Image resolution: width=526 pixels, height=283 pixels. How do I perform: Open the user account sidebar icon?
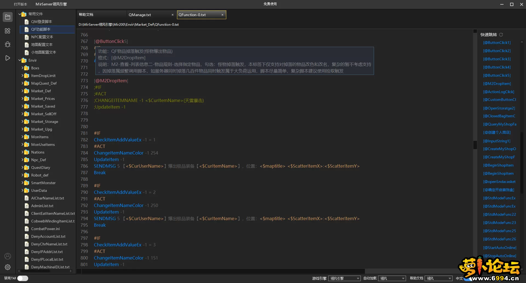coord(8,256)
